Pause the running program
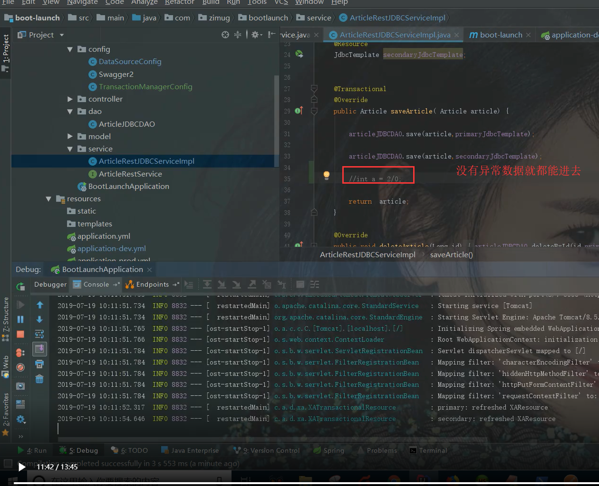Screen dimensions: 599x486 (20, 319)
